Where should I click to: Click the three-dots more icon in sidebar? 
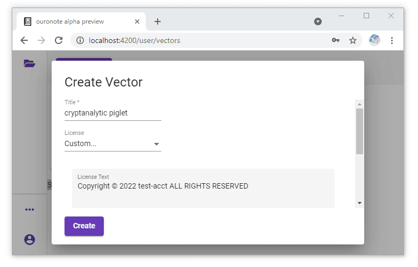point(30,210)
